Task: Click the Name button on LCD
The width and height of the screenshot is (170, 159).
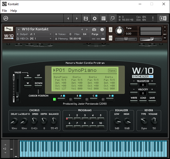Action: point(112,71)
